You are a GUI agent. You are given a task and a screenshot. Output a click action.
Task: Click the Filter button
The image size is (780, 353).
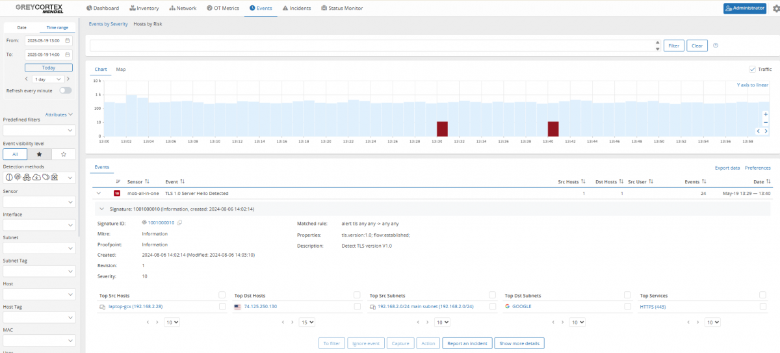tap(674, 46)
